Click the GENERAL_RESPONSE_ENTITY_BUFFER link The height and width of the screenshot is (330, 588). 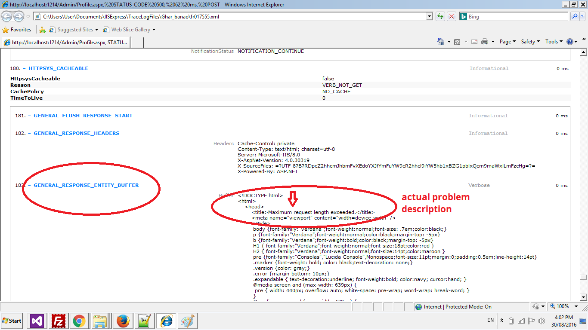(x=86, y=185)
